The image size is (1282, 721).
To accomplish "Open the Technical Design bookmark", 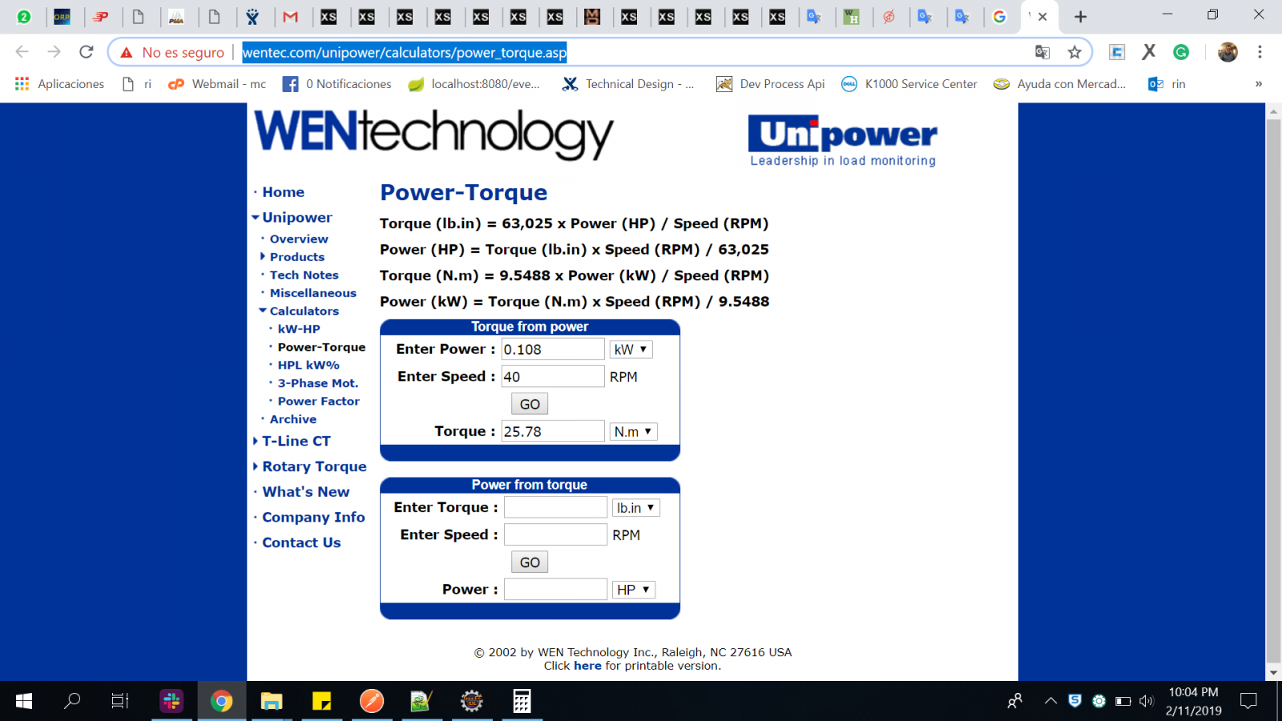I will pos(628,84).
